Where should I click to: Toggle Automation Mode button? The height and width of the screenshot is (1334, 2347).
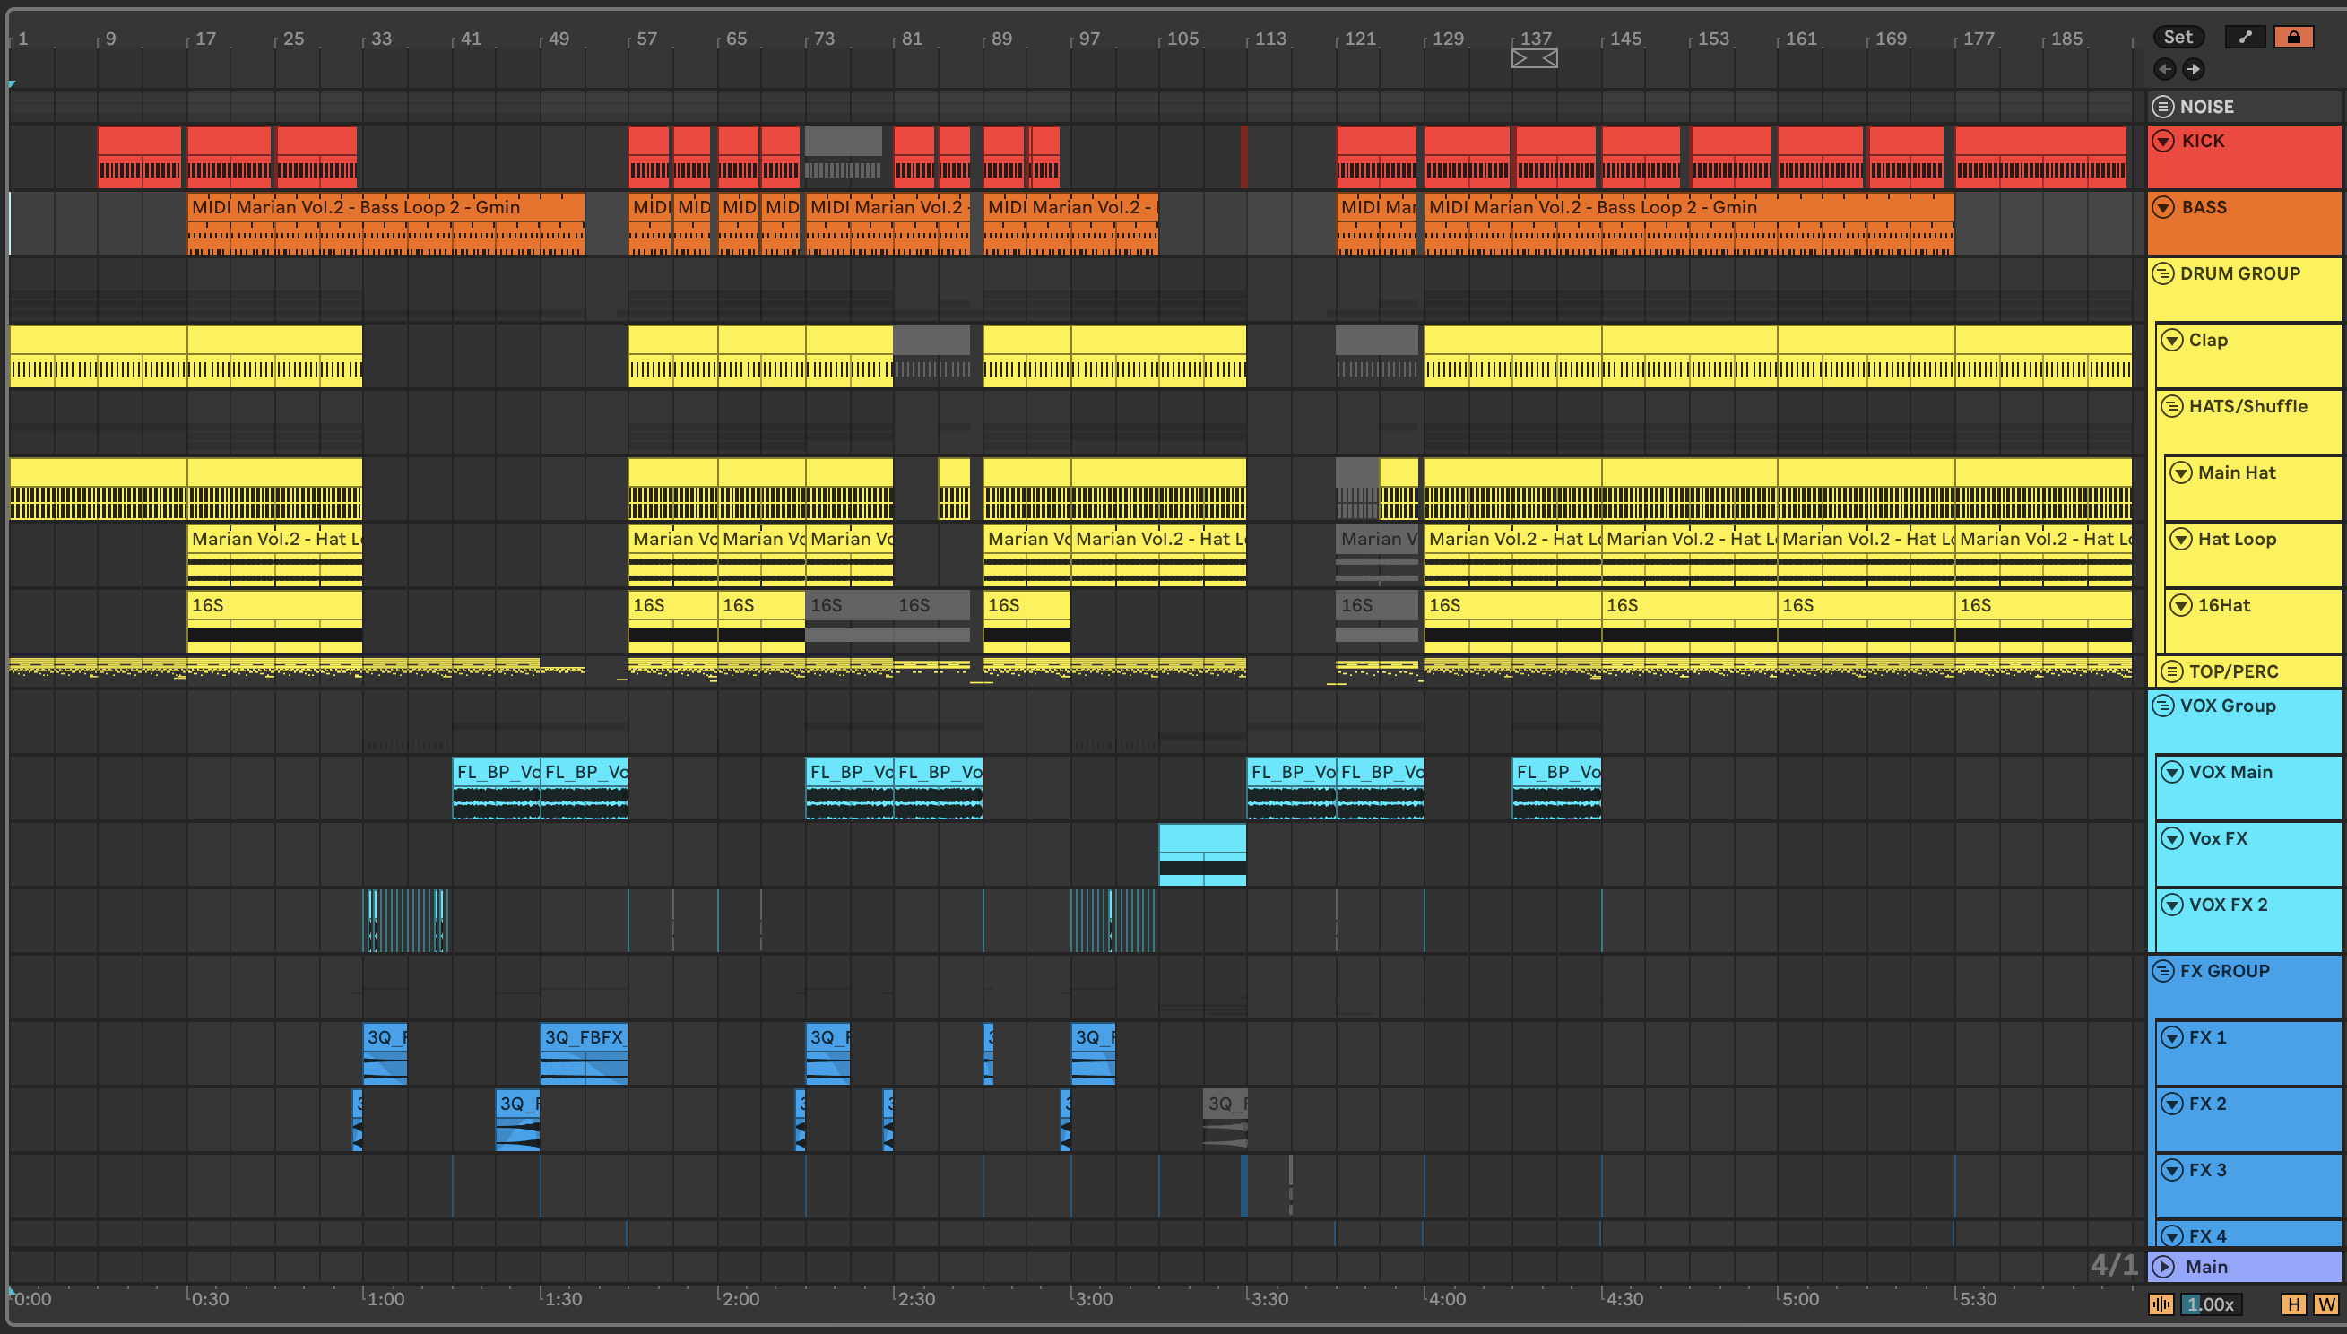coord(2246,37)
